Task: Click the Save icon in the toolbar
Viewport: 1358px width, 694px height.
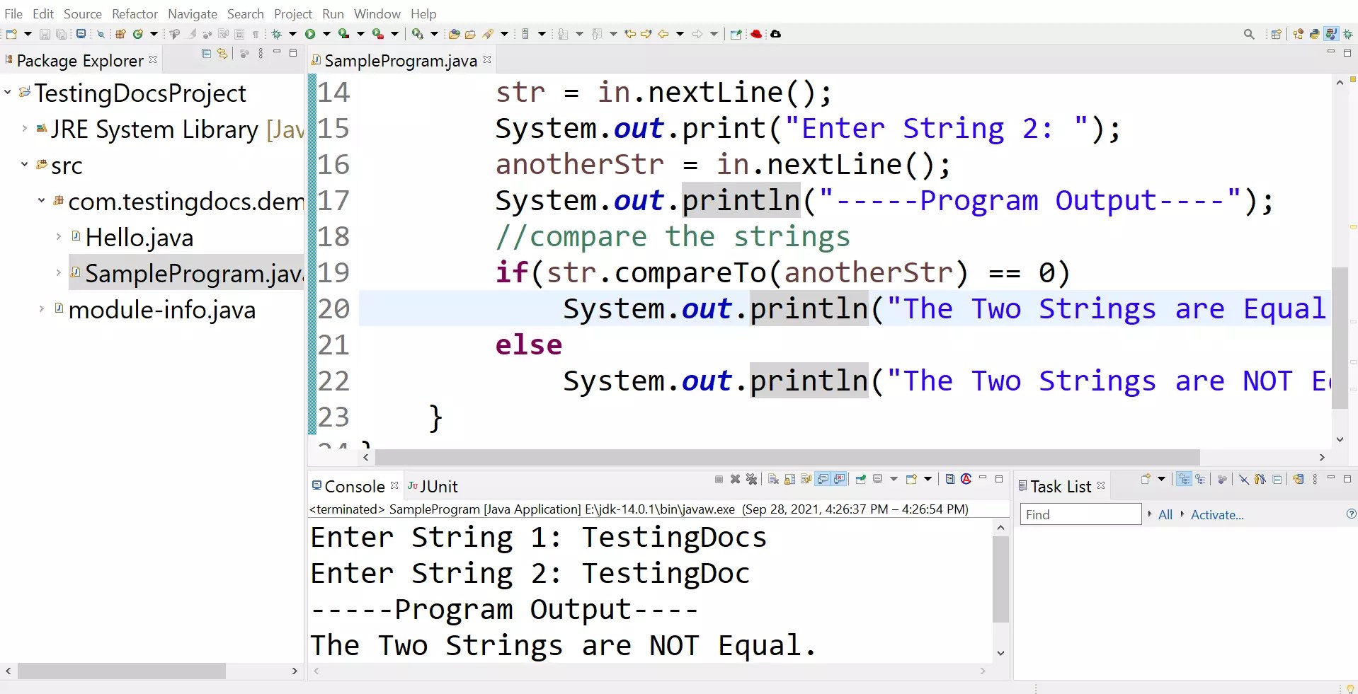Action: click(44, 33)
